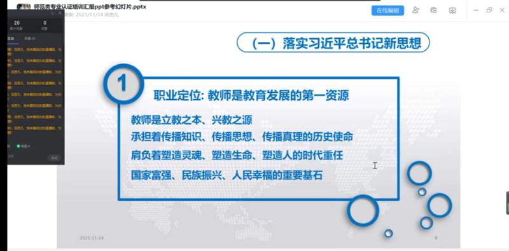Click the 在线编辑 online edit button
Screen dimensions: 509x251
tap(387, 10)
